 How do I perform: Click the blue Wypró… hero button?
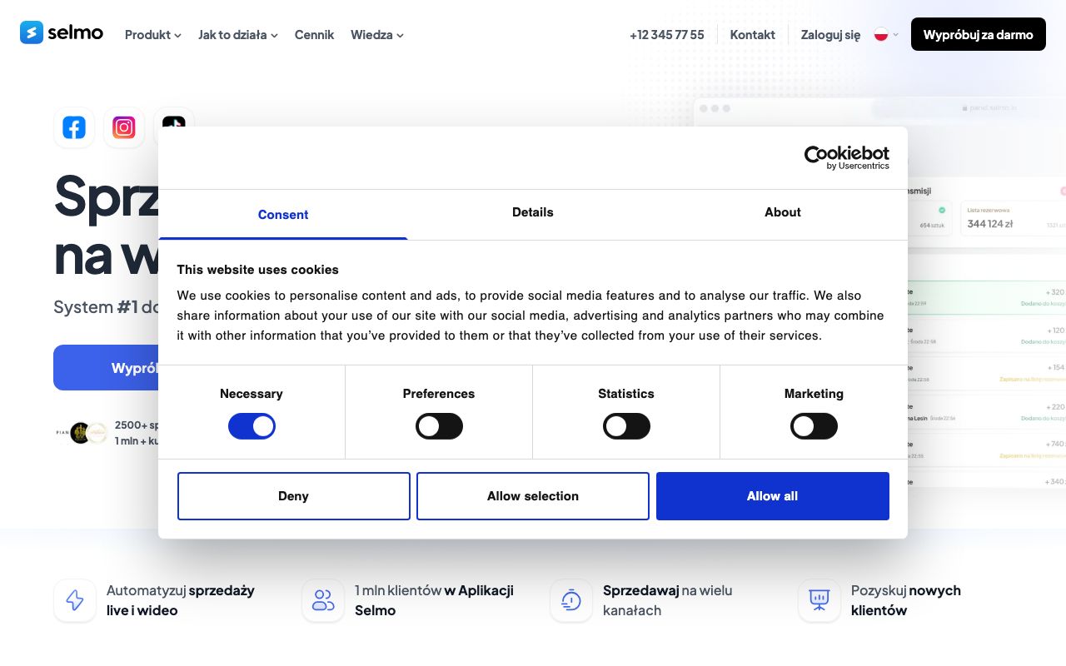[x=107, y=367]
